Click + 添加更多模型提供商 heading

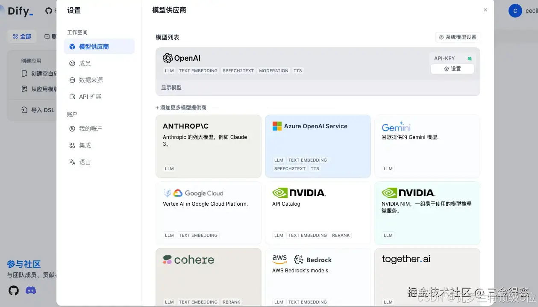click(x=181, y=108)
